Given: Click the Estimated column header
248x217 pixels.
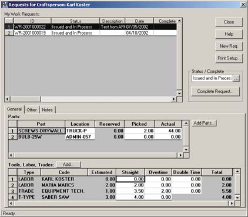Looking at the screenshot, I should [102, 172].
